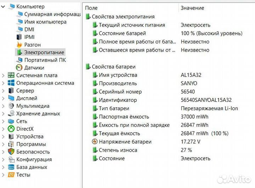Click the Системная плата motherboard icon
255x188 pixels.
pyautogui.click(x=11, y=75)
